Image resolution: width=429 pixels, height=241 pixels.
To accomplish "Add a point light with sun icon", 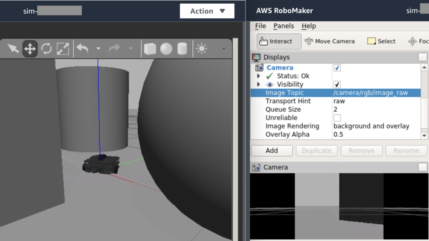I will (x=202, y=49).
